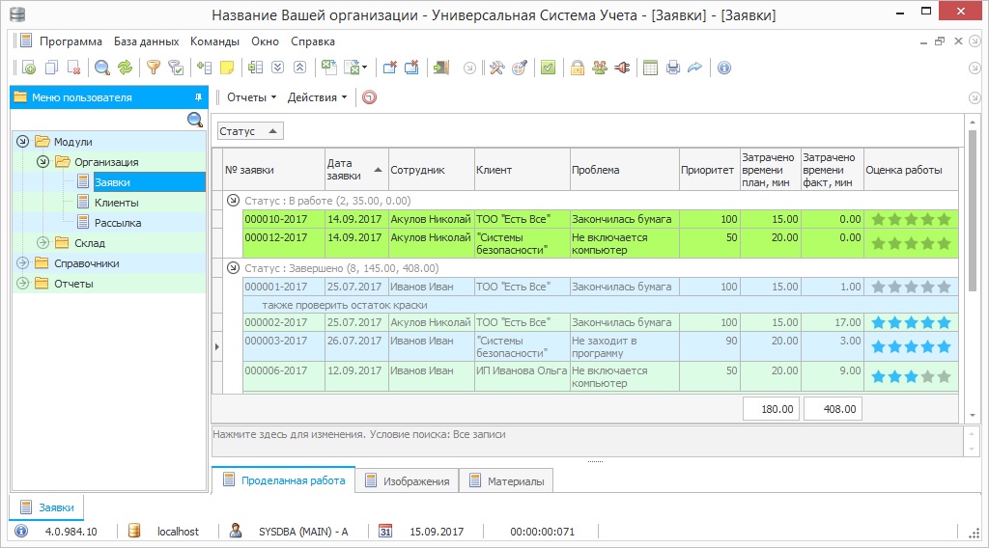Click the green checkmark toolbar icon
Image resolution: width=989 pixels, height=548 pixels.
549,68
